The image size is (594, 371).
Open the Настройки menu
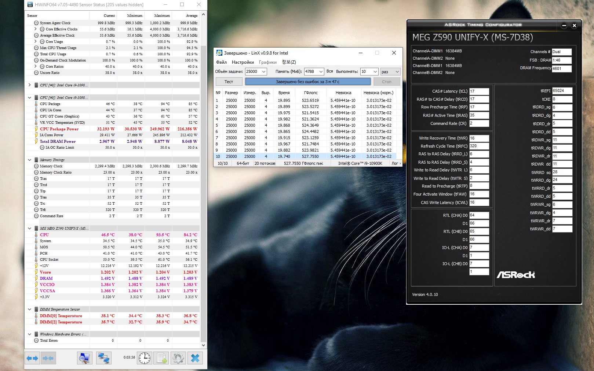point(243,62)
